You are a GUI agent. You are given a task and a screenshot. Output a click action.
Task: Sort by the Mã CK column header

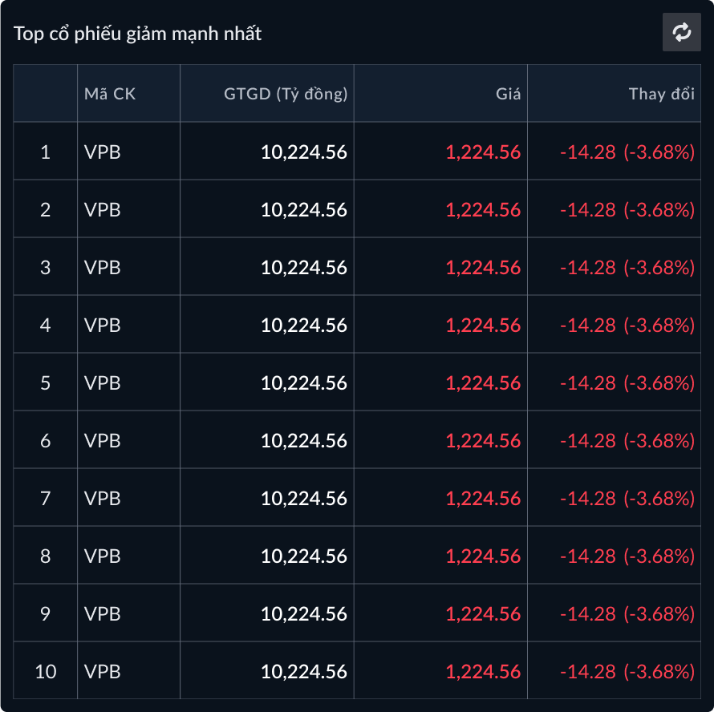[110, 94]
